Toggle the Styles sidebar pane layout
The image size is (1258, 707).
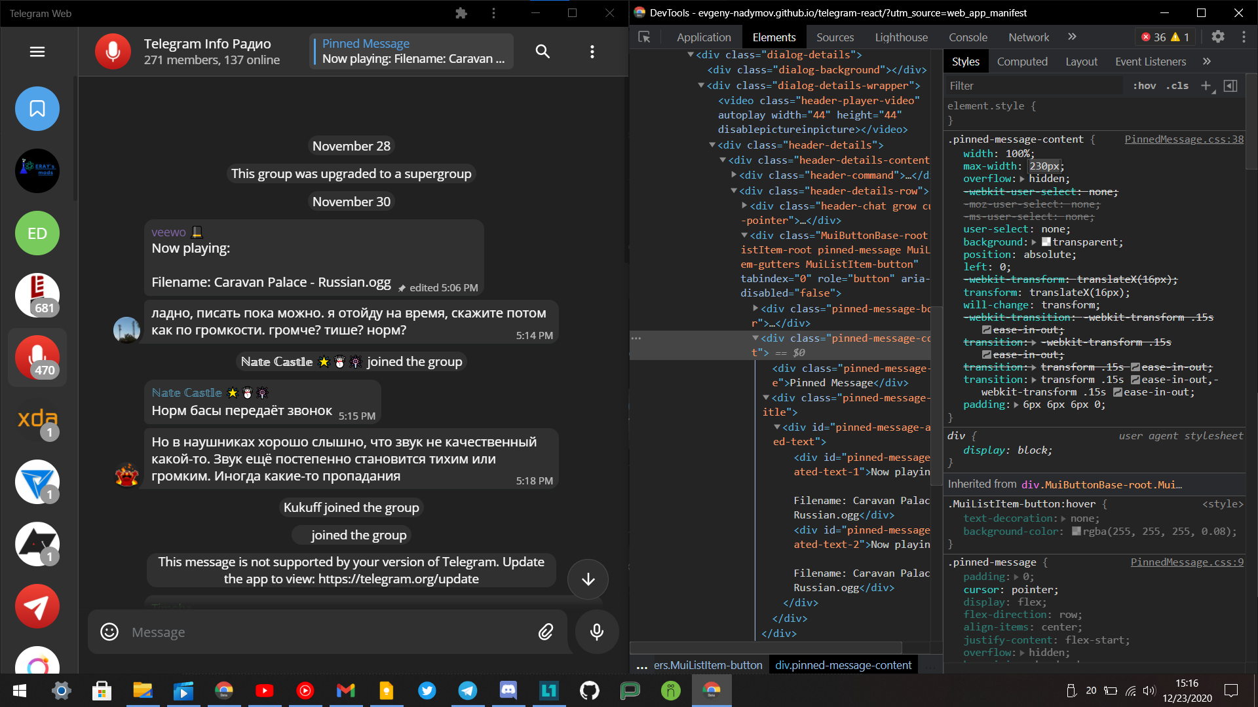pos(1230,86)
